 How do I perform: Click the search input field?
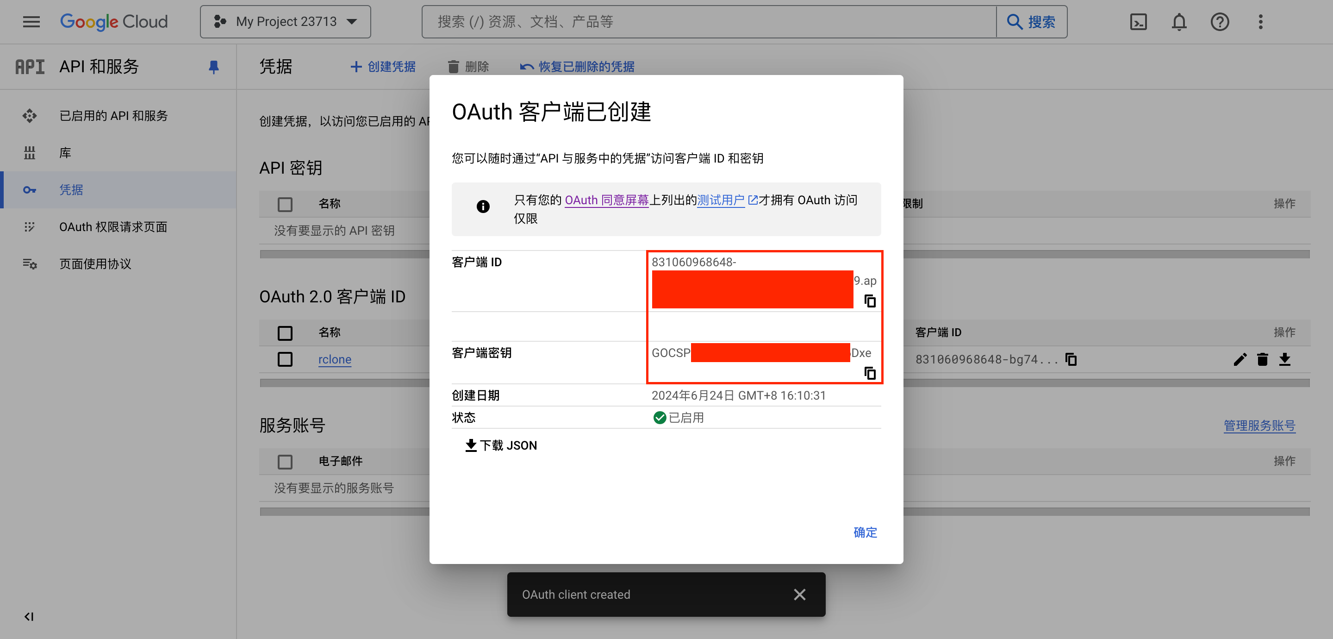pos(709,22)
